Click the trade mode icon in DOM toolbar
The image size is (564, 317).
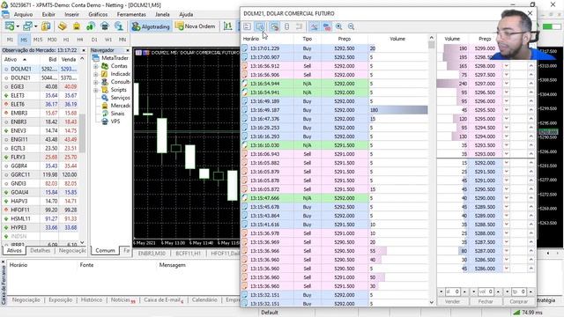[x=274, y=26]
